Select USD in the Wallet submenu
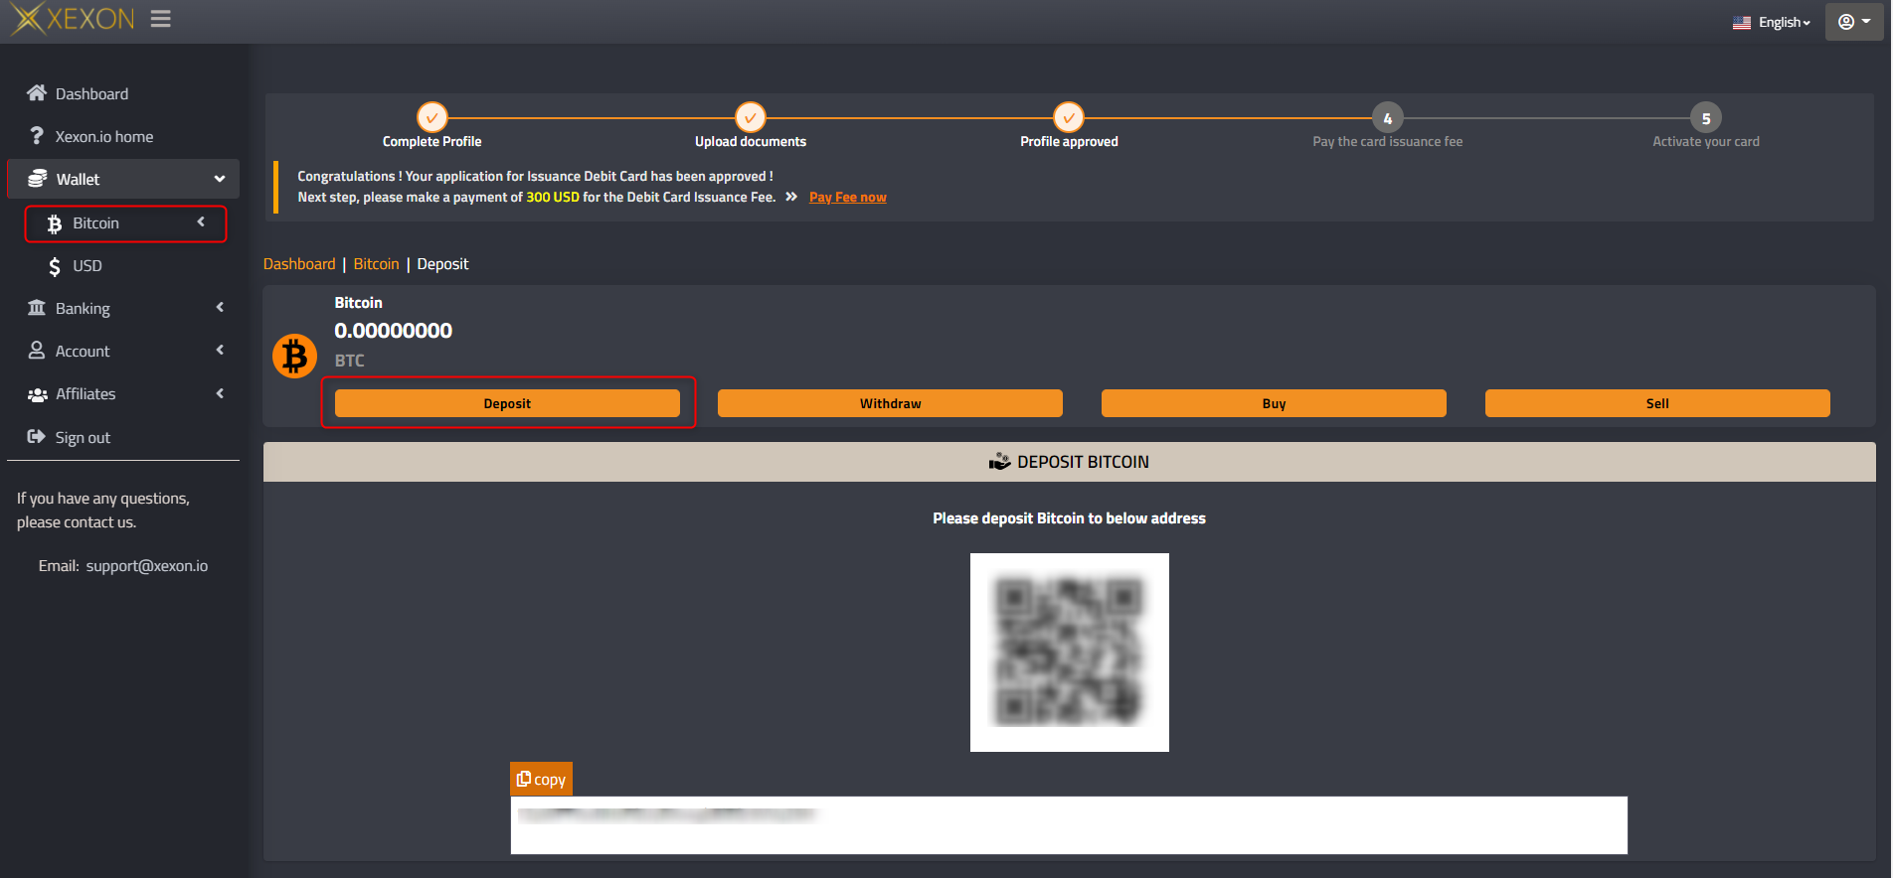This screenshot has height=878, width=1893. 87,265
